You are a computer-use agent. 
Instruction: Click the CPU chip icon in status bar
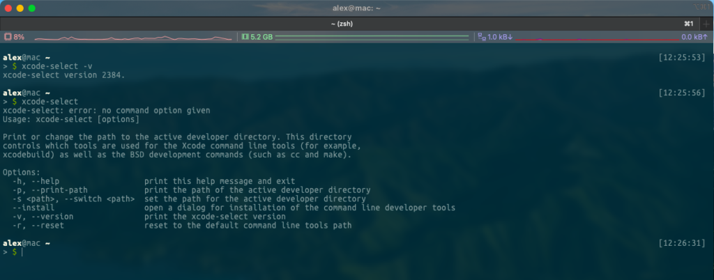8,37
